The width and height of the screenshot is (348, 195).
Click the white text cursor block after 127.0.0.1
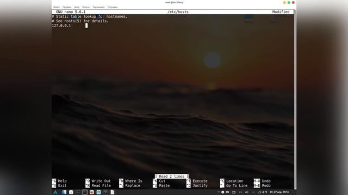[x=86, y=25]
